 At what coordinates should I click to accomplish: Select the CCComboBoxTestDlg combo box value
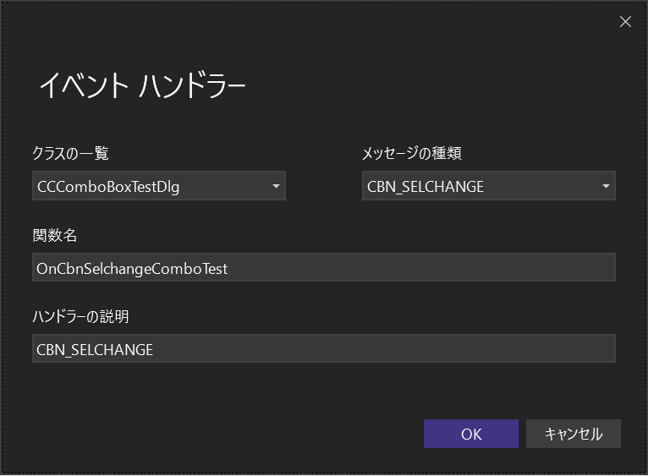(x=108, y=187)
